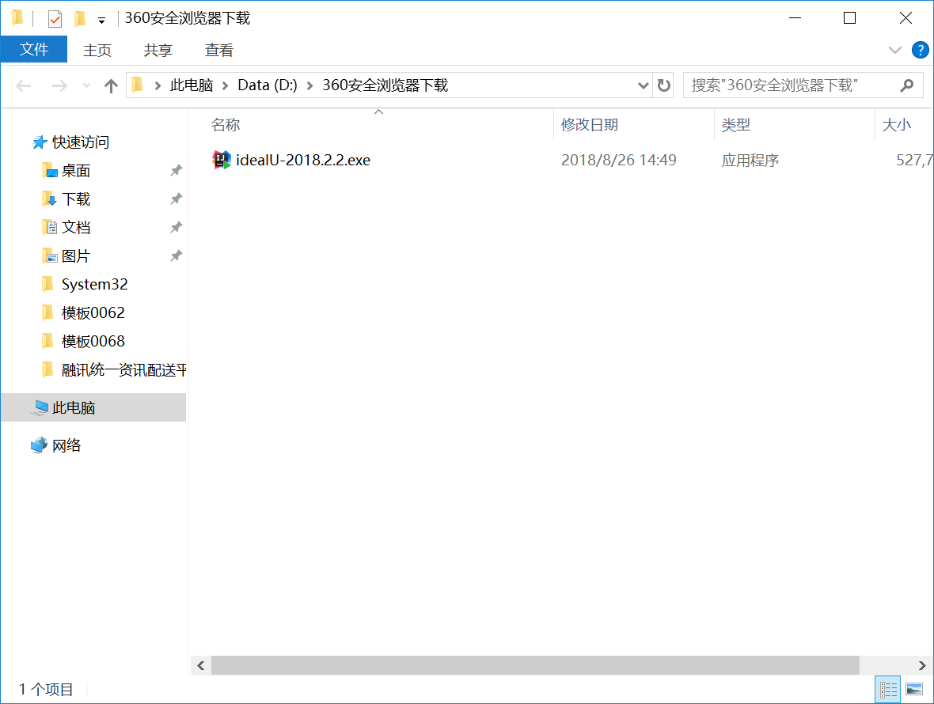
Task: Open 桌面 in the navigation pane
Action: coord(76,171)
